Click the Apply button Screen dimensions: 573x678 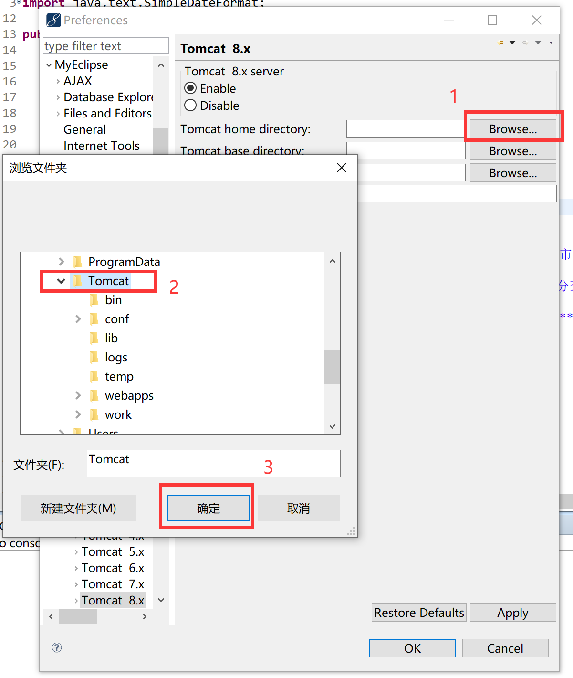pos(513,613)
